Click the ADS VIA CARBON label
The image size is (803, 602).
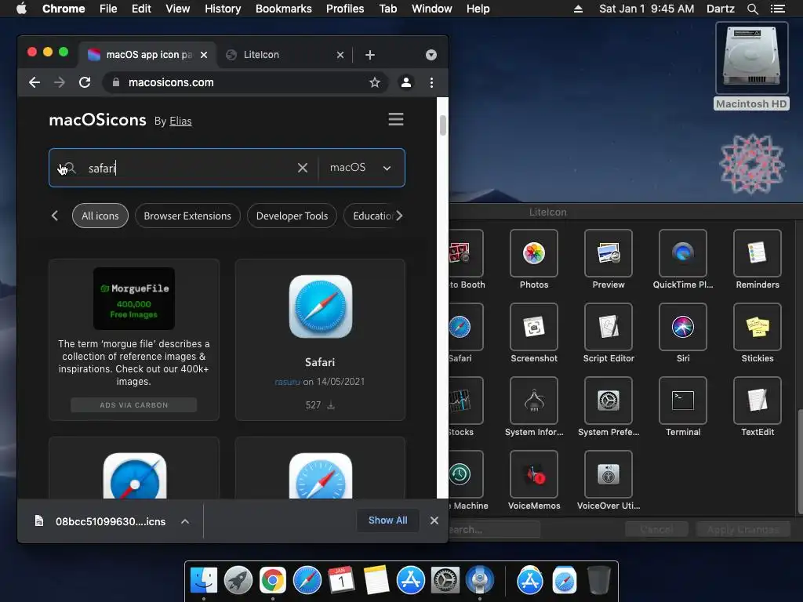pos(133,405)
